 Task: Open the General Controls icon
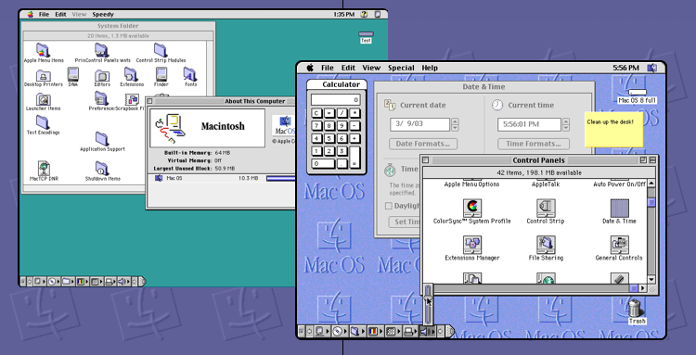[619, 244]
